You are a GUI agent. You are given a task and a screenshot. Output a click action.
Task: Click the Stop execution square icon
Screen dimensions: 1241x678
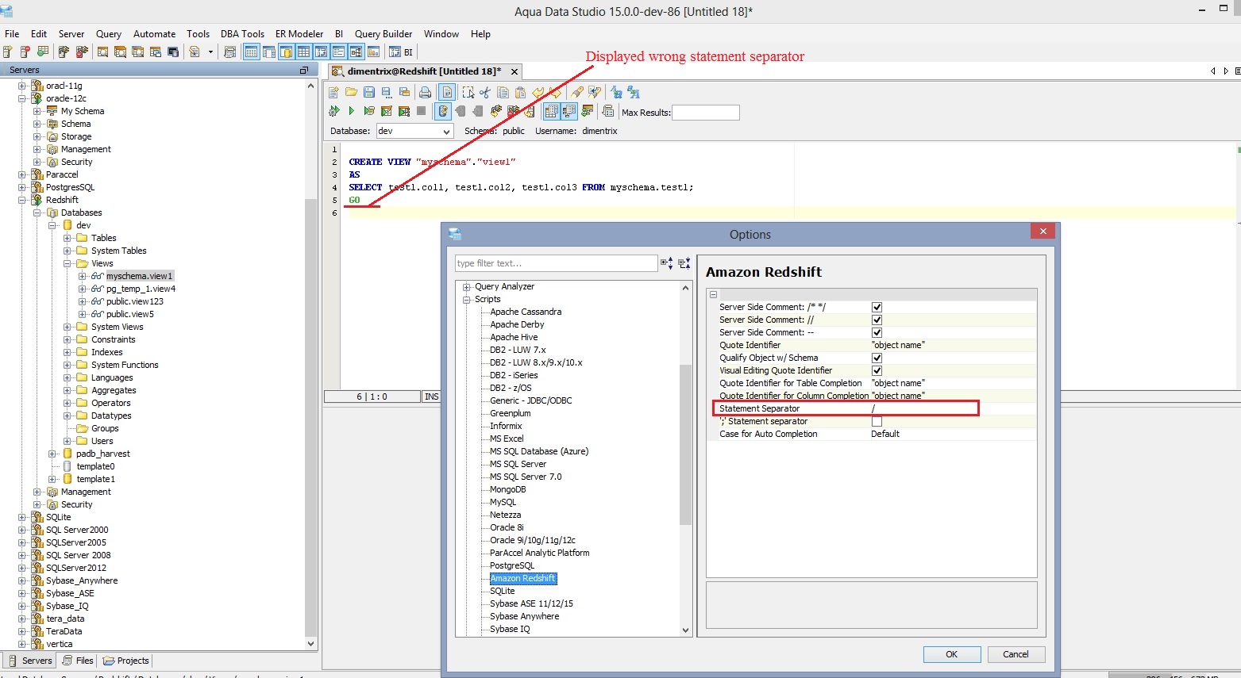(422, 111)
